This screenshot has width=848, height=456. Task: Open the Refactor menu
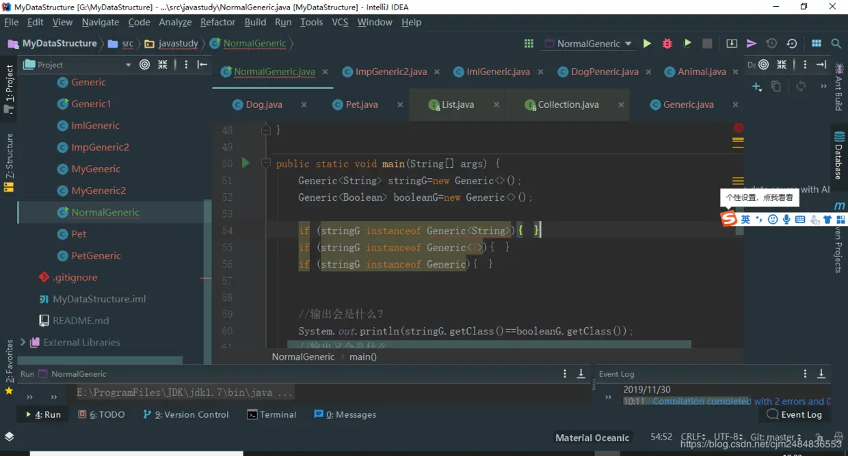217,22
